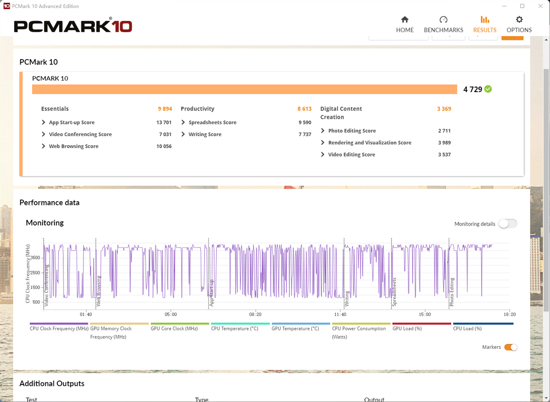
Task: Click the 3 989 Rendering value
Action: 445,143
